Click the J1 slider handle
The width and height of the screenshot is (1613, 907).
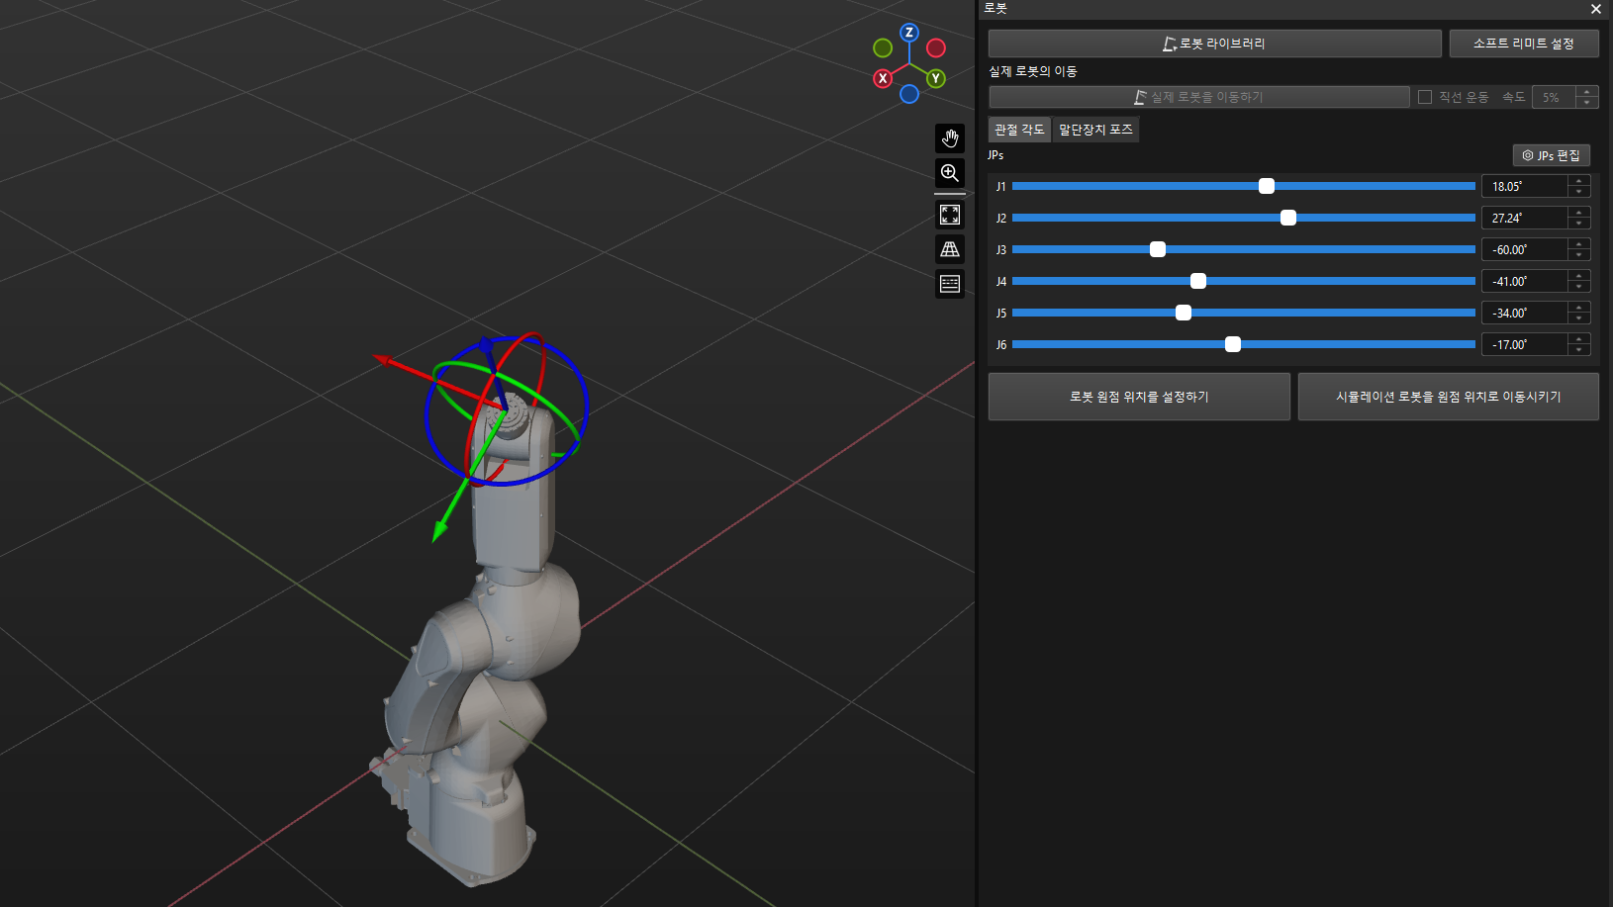1267,186
